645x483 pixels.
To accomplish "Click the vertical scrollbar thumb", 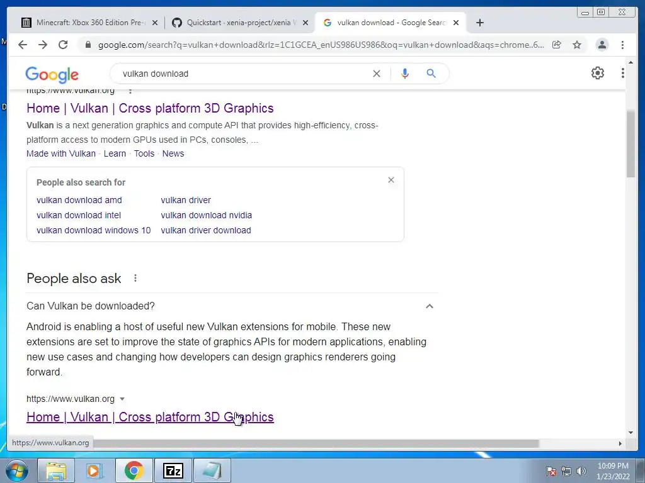I will click(631, 144).
